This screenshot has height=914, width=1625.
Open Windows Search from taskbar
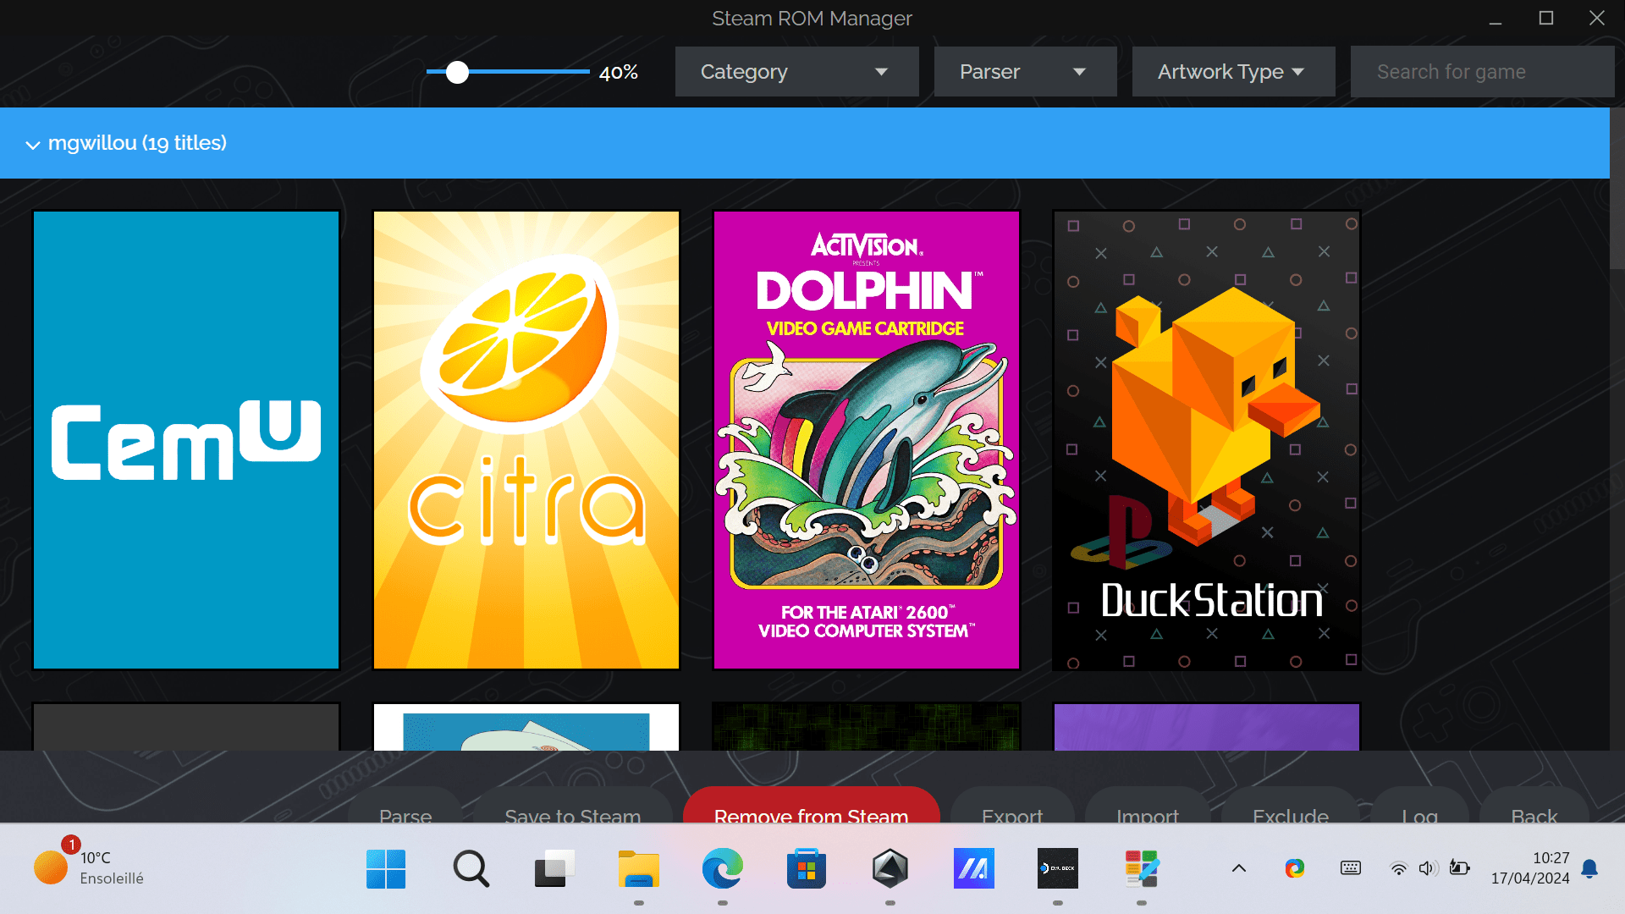tap(471, 868)
